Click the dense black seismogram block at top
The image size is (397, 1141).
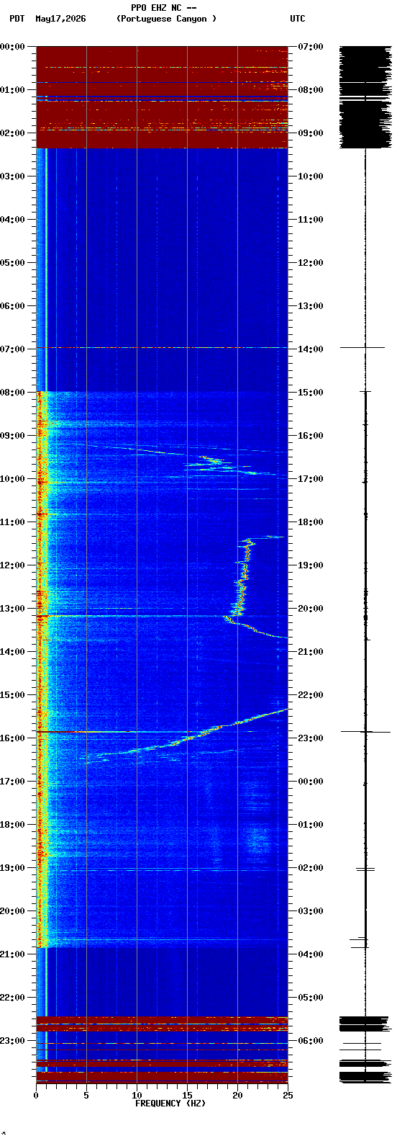click(365, 97)
